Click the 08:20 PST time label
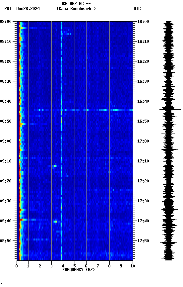 click(6, 61)
